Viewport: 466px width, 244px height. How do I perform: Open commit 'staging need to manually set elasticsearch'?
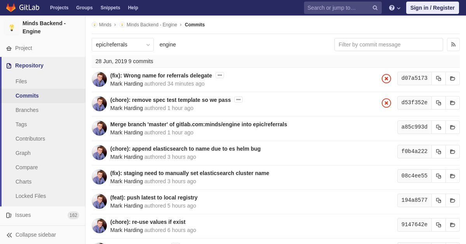(190, 173)
